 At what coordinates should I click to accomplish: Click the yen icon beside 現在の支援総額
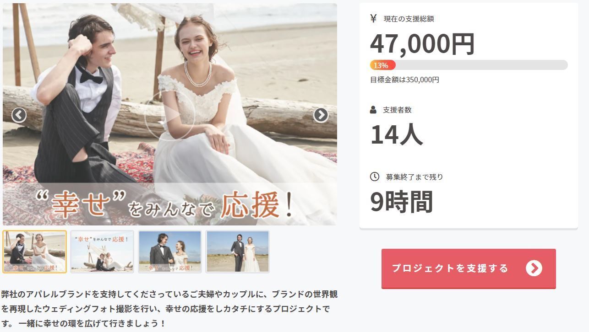pos(374,18)
